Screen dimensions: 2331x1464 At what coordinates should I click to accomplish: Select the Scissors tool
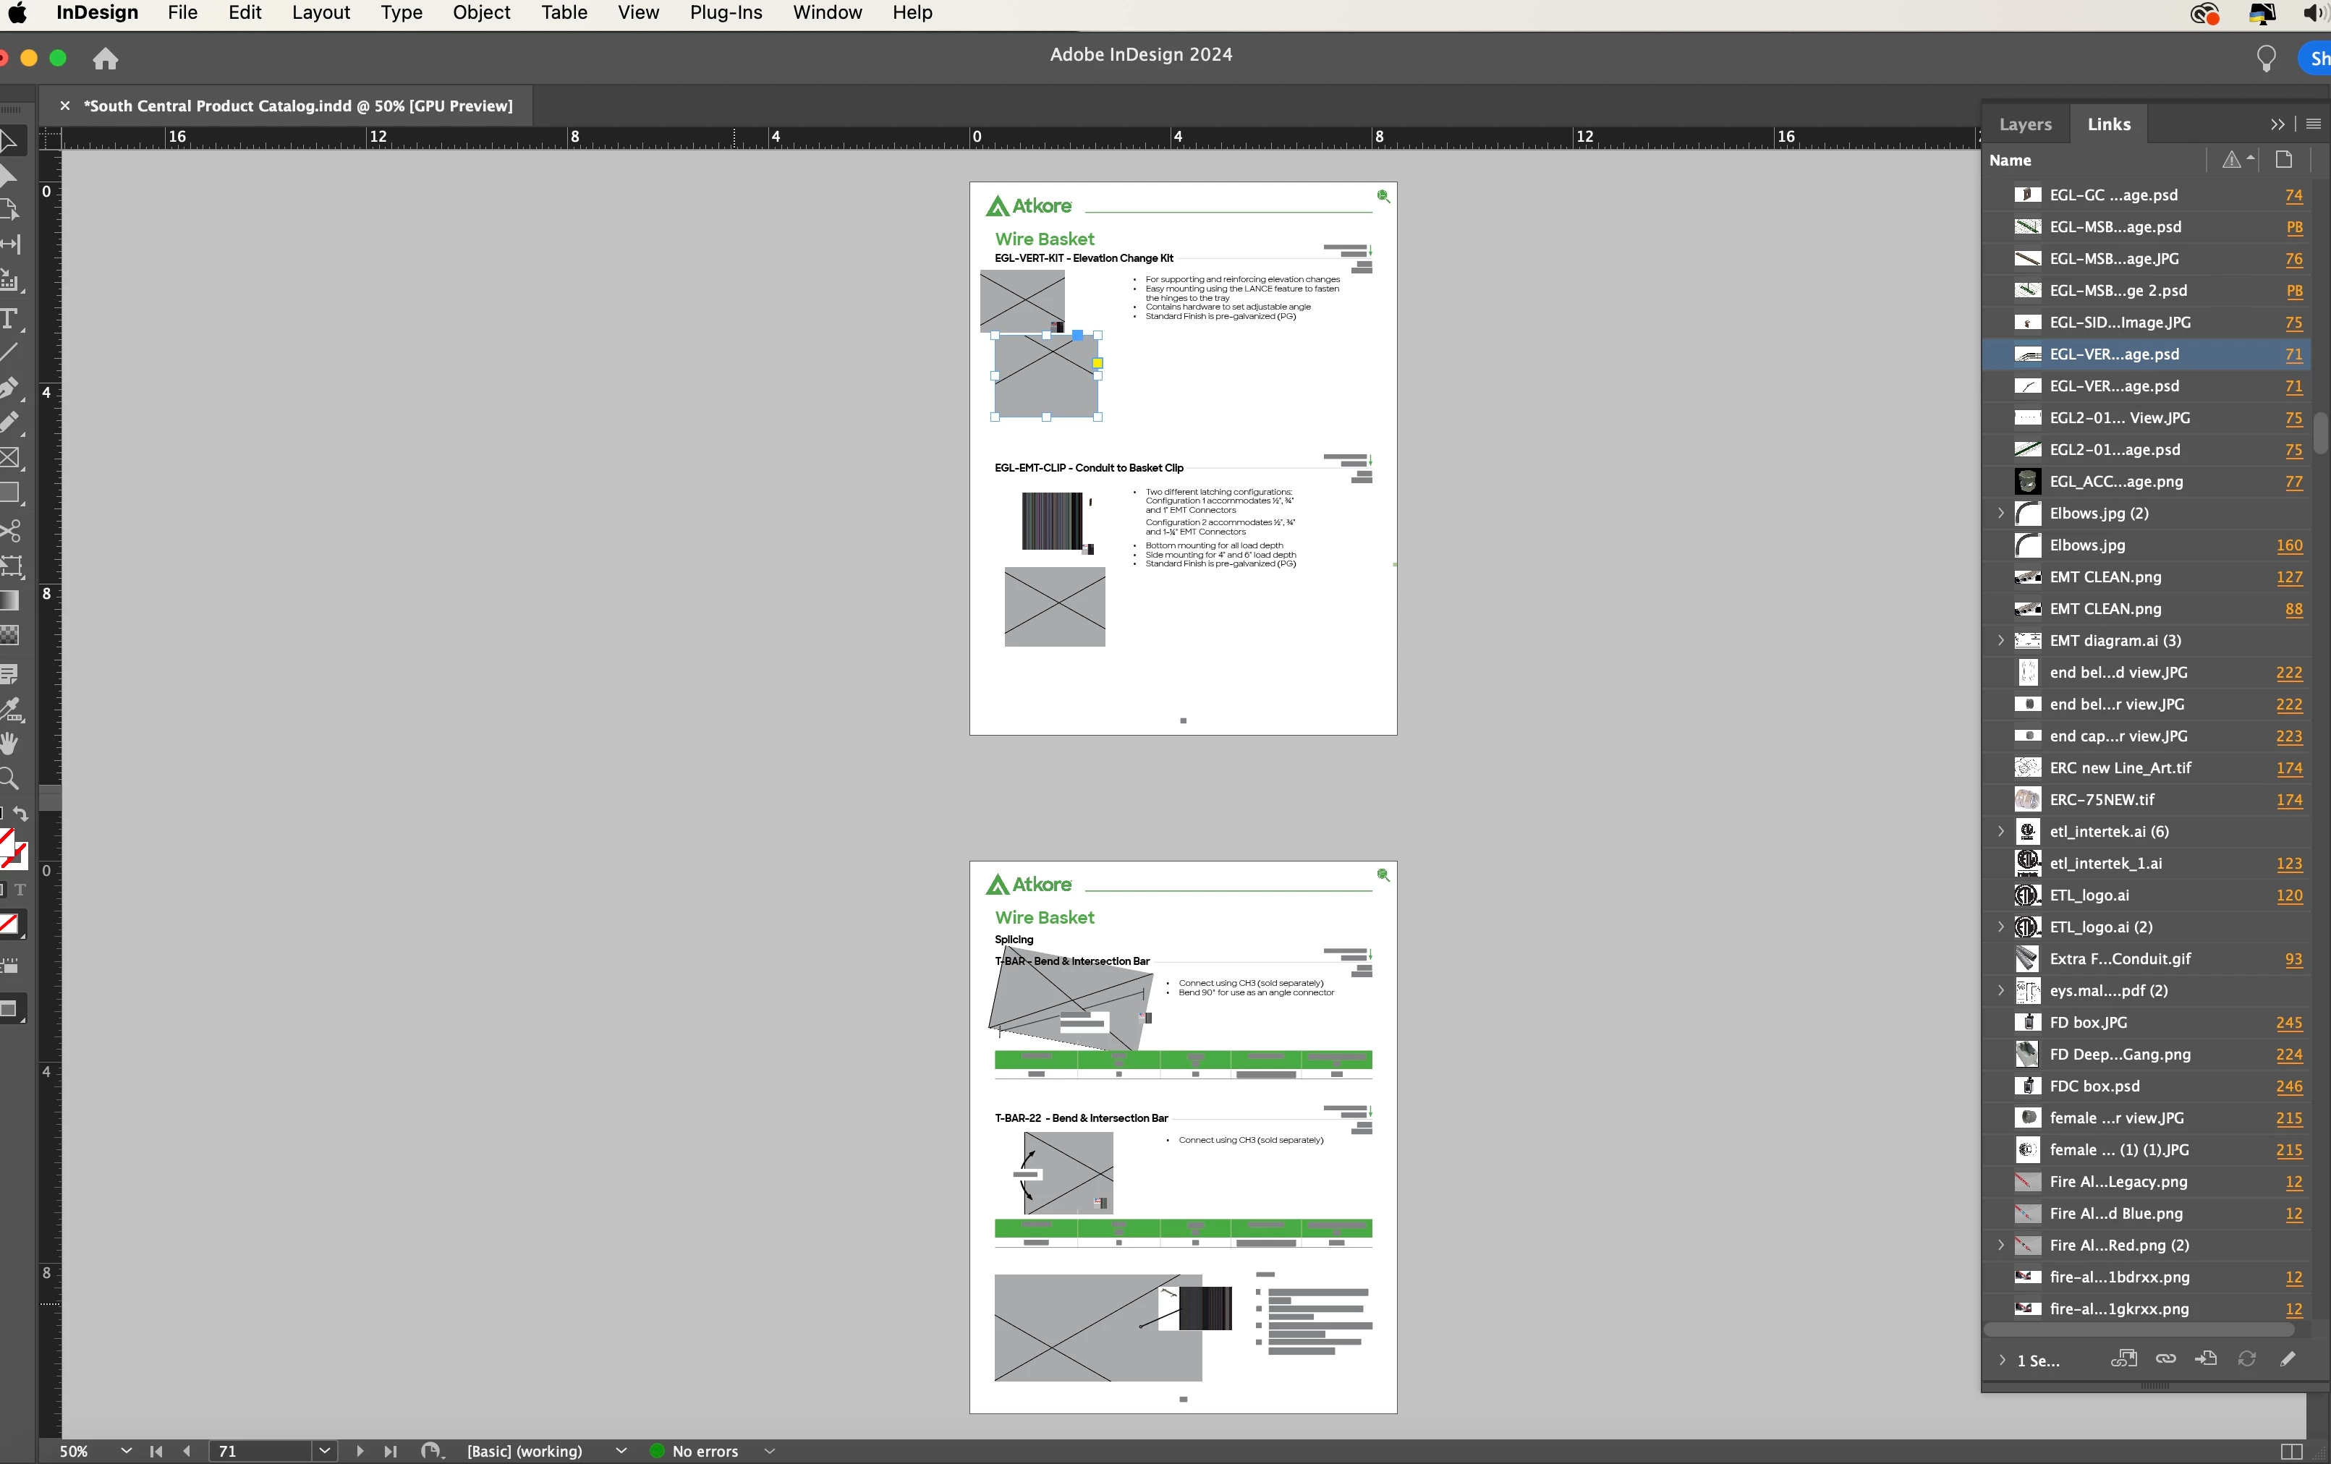pyautogui.click(x=9, y=530)
